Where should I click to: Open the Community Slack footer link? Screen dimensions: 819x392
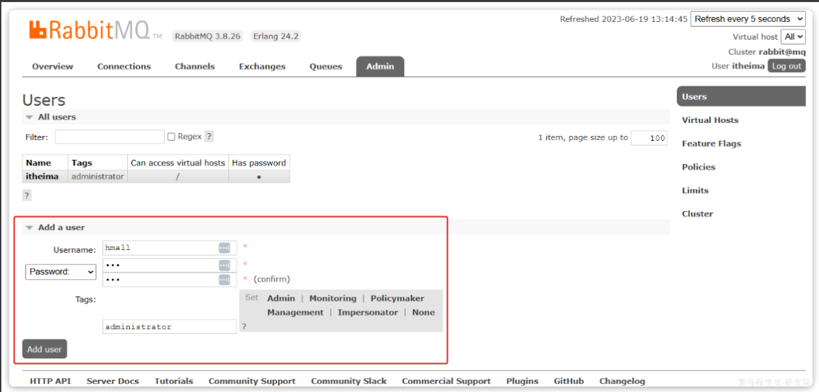pos(349,381)
